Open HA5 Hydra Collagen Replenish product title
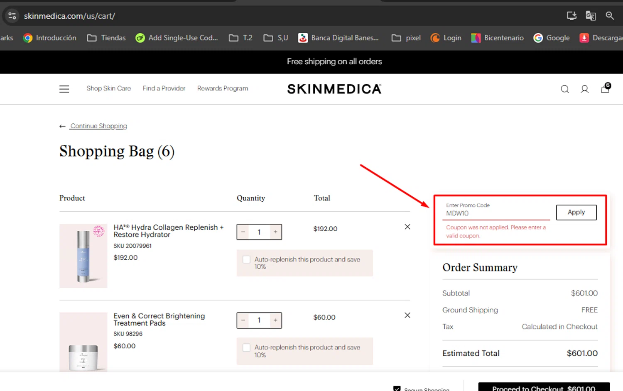 [168, 231]
